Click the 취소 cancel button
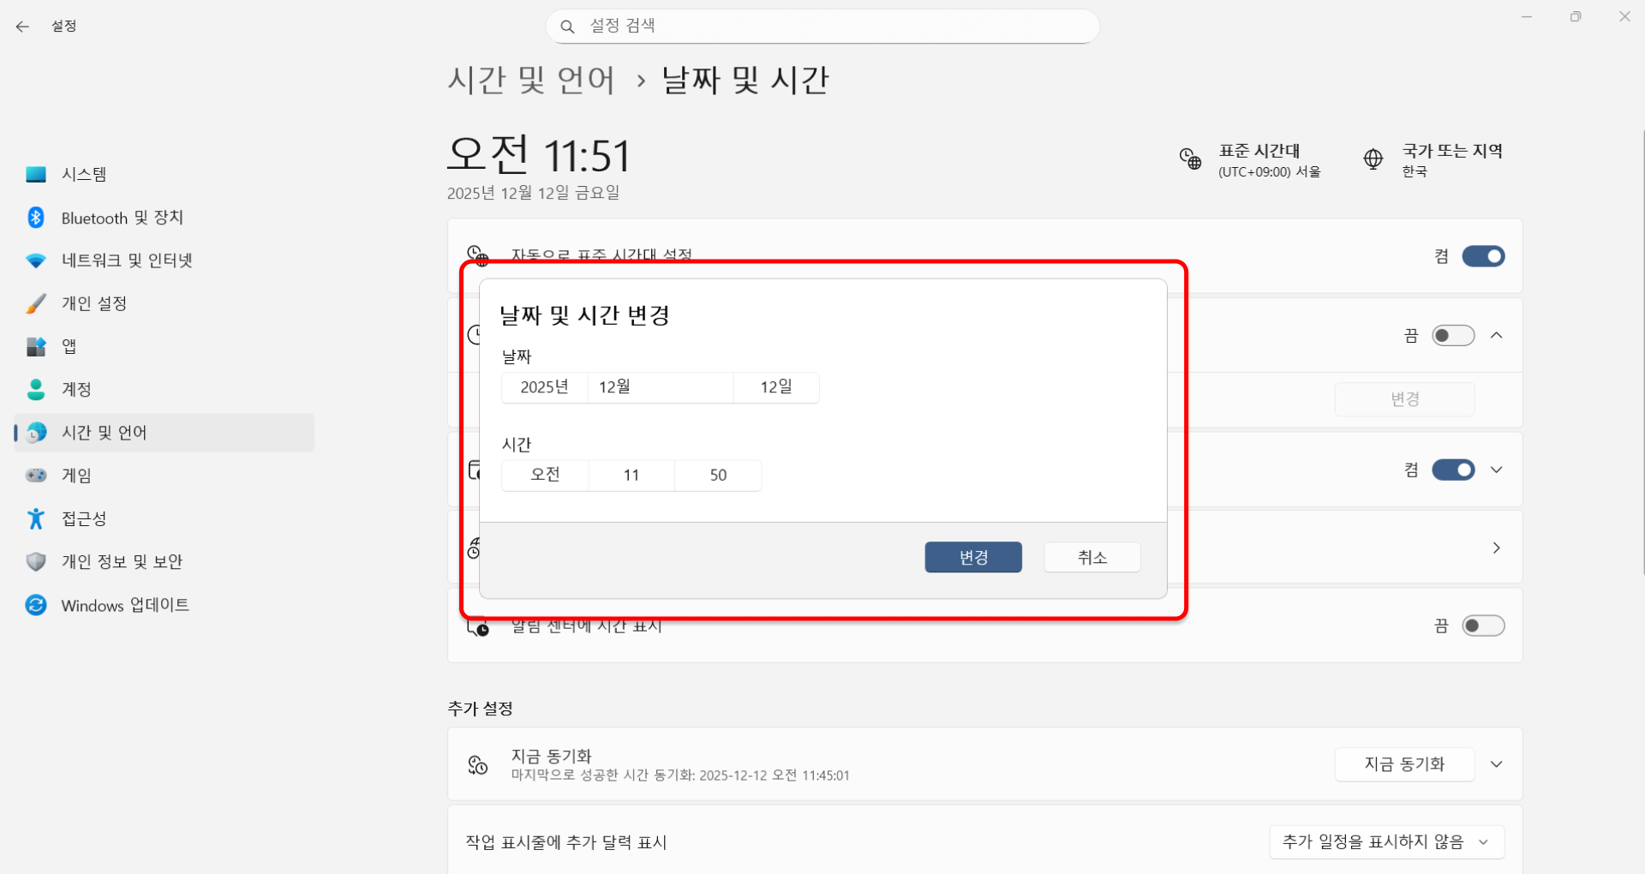This screenshot has width=1645, height=874. pyautogui.click(x=1092, y=557)
